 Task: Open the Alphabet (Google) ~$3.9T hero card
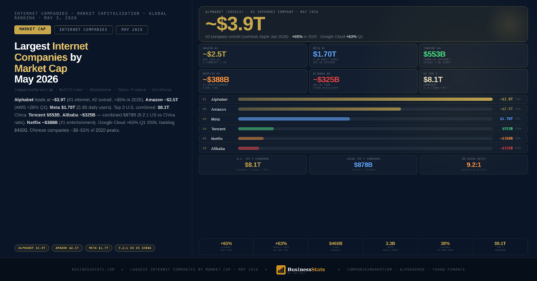tap(363, 24)
